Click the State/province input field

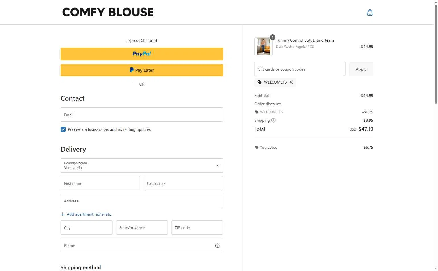142,227
